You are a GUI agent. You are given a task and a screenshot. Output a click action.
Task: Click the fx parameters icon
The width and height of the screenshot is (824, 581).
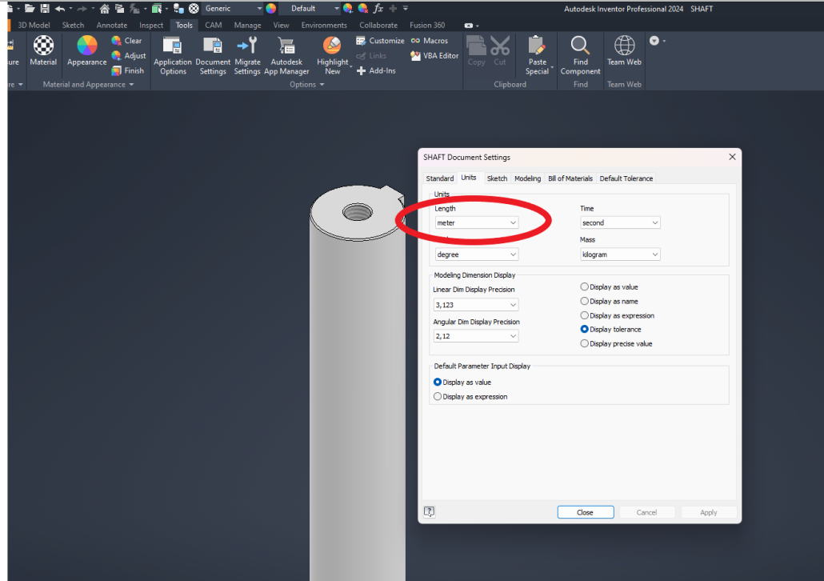tap(378, 9)
